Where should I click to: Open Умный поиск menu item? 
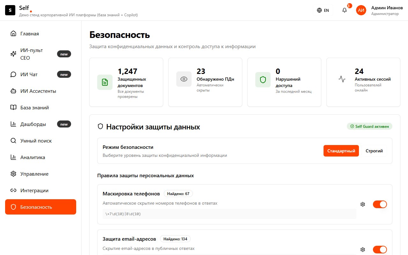40,141
